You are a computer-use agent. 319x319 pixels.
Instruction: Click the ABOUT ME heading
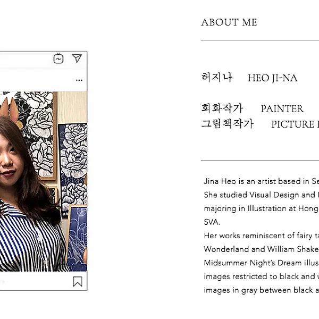click(x=229, y=22)
